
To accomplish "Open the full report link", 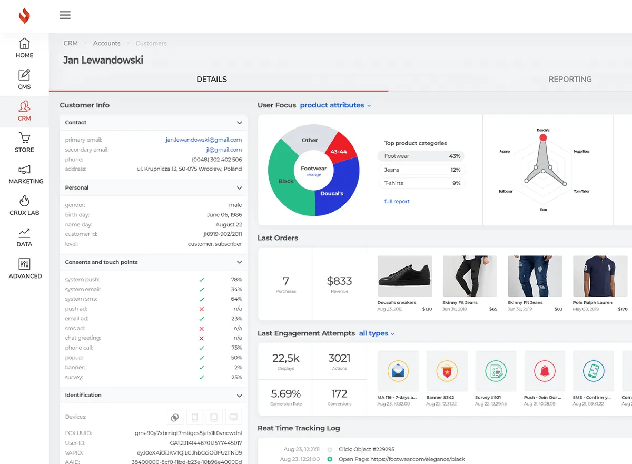I will pos(397,202).
